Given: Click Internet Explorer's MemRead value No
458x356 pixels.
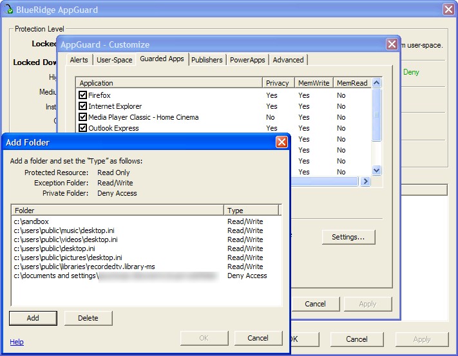Looking at the screenshot, I should 341,106.
